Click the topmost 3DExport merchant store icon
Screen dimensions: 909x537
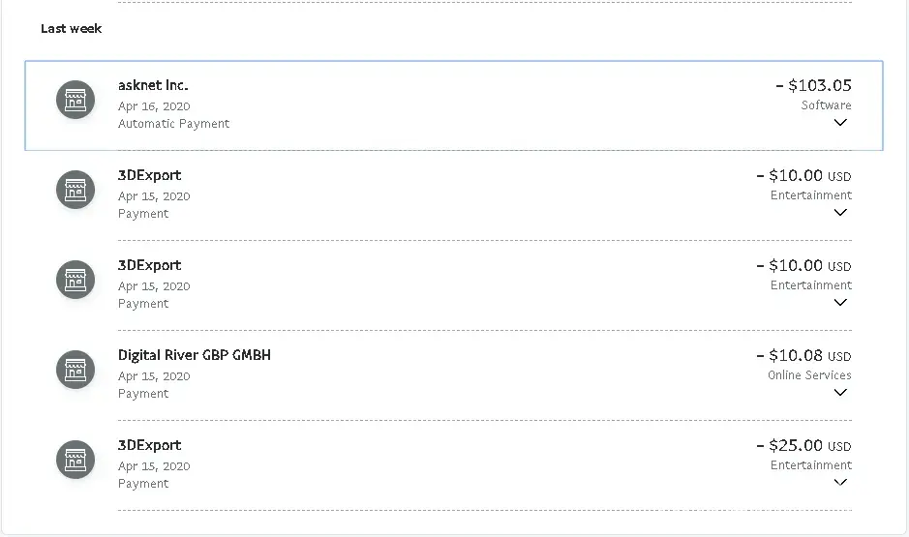pos(76,190)
